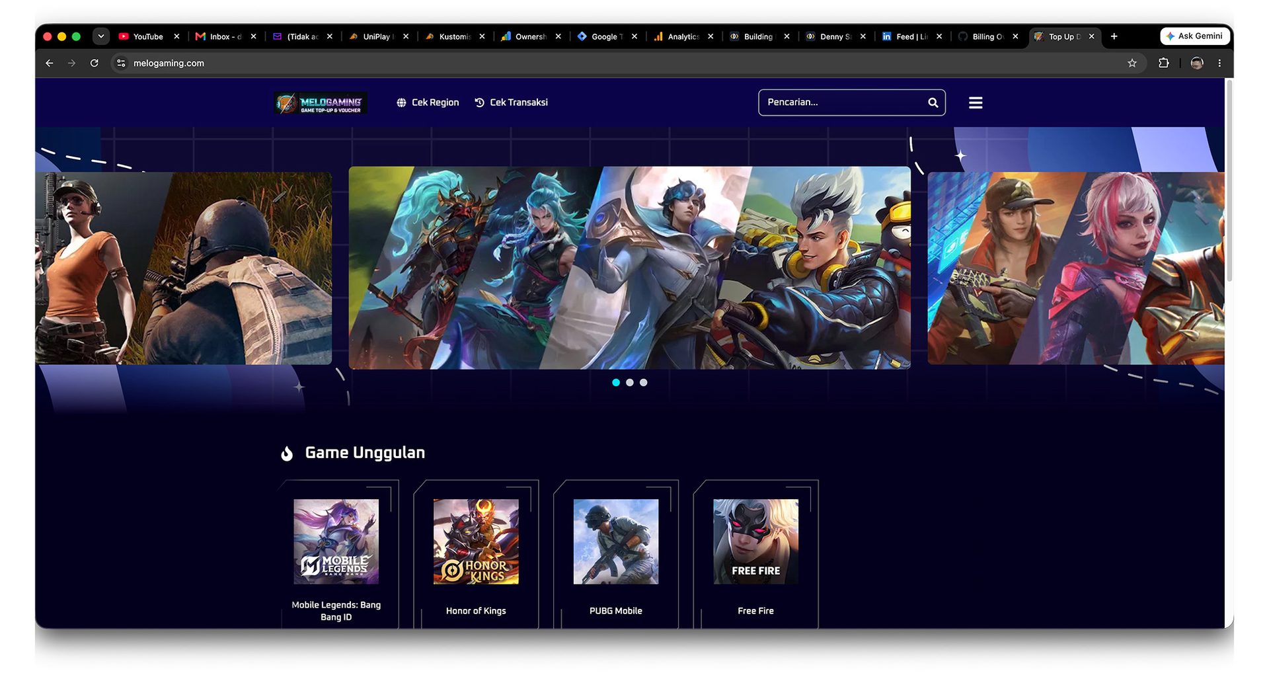Image resolution: width=1269 pixels, height=675 pixels.
Task: Open Chrome three-dot menu
Action: (x=1220, y=63)
